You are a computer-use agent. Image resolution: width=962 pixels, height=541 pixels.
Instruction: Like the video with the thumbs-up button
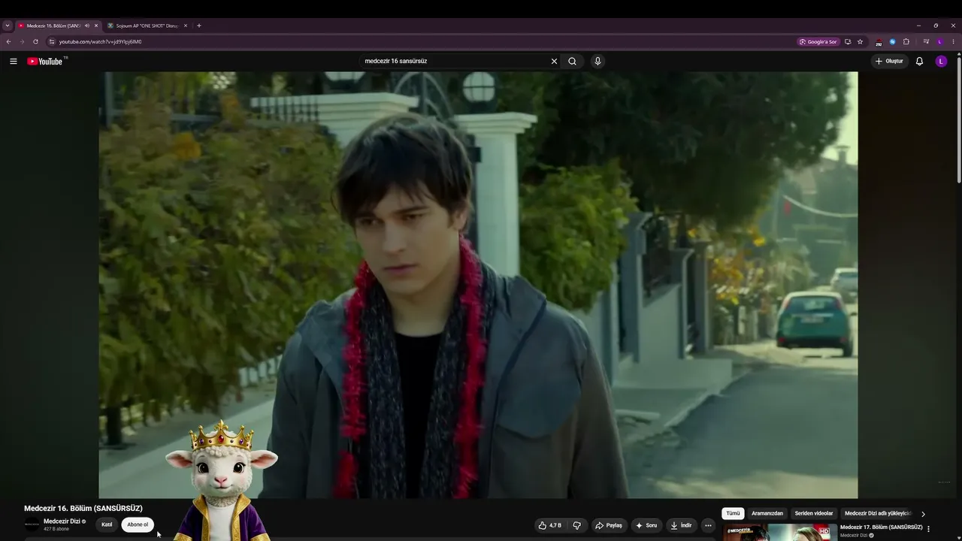550,525
